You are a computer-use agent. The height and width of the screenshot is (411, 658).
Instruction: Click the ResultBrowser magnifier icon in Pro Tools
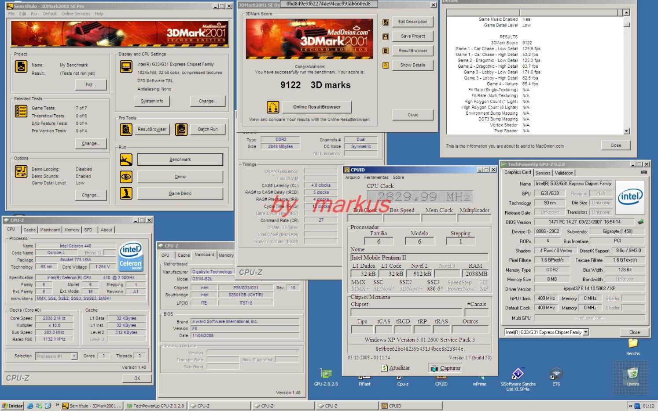coord(126,129)
